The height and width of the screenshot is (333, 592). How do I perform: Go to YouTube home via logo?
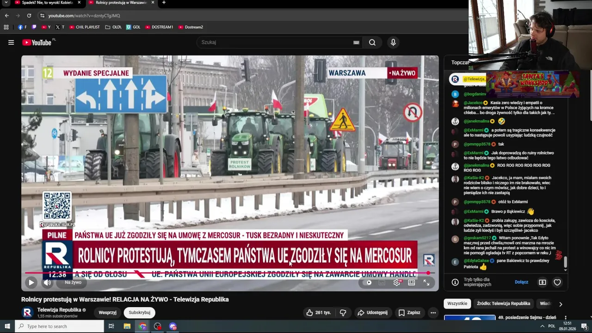37,43
